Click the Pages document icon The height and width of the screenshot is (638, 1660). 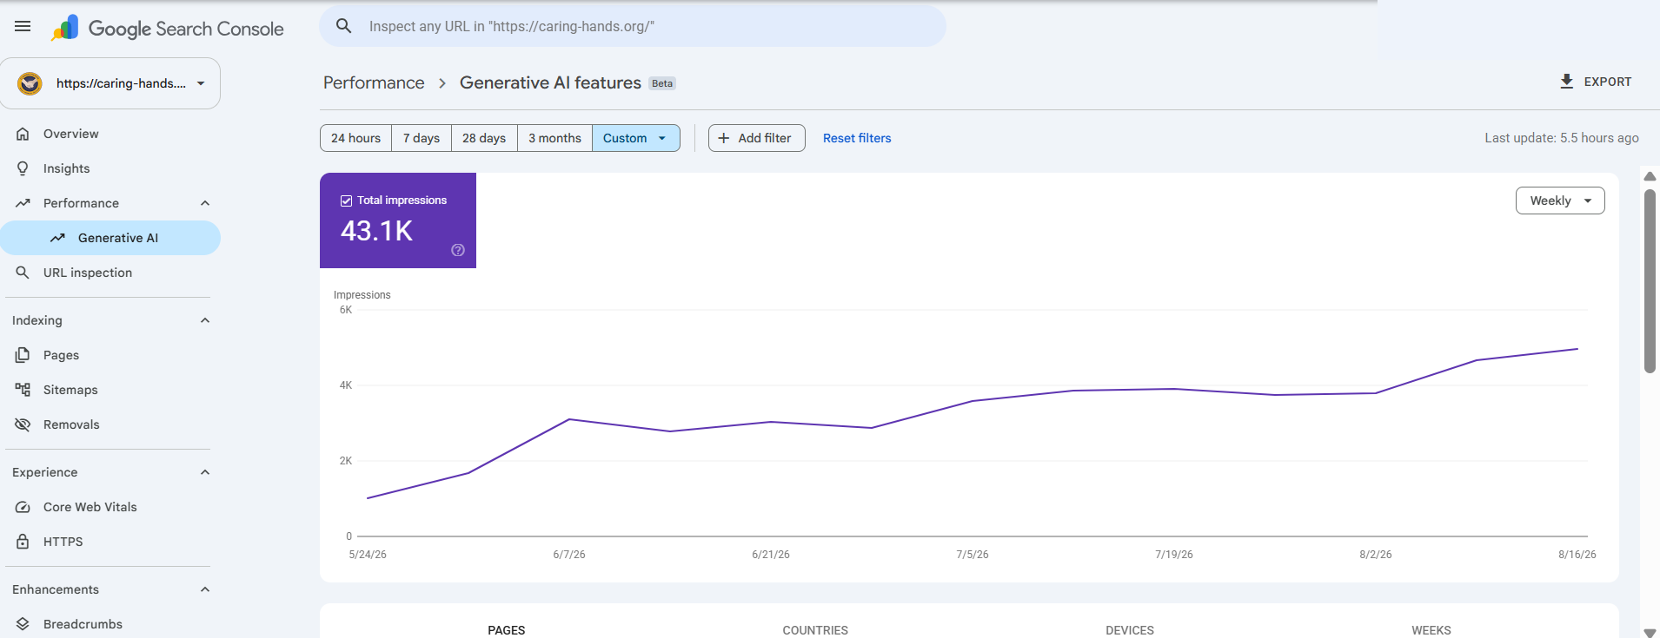[x=23, y=355]
